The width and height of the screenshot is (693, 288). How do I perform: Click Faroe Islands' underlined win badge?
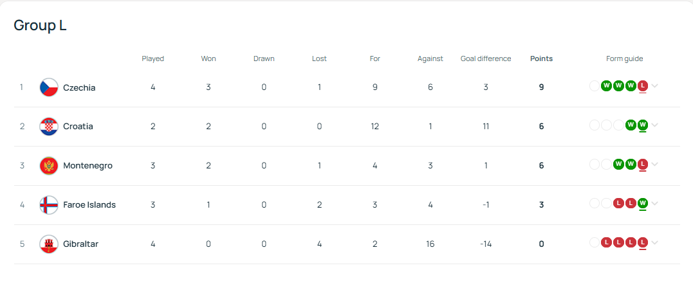643,203
